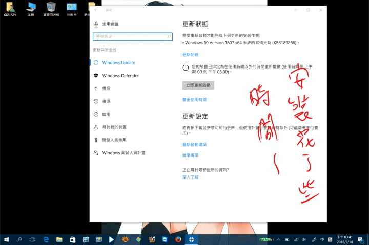Open Windows Store from taskbar
Image resolution: width=369 pixels, height=245 pixels.
pyautogui.click(x=72, y=239)
